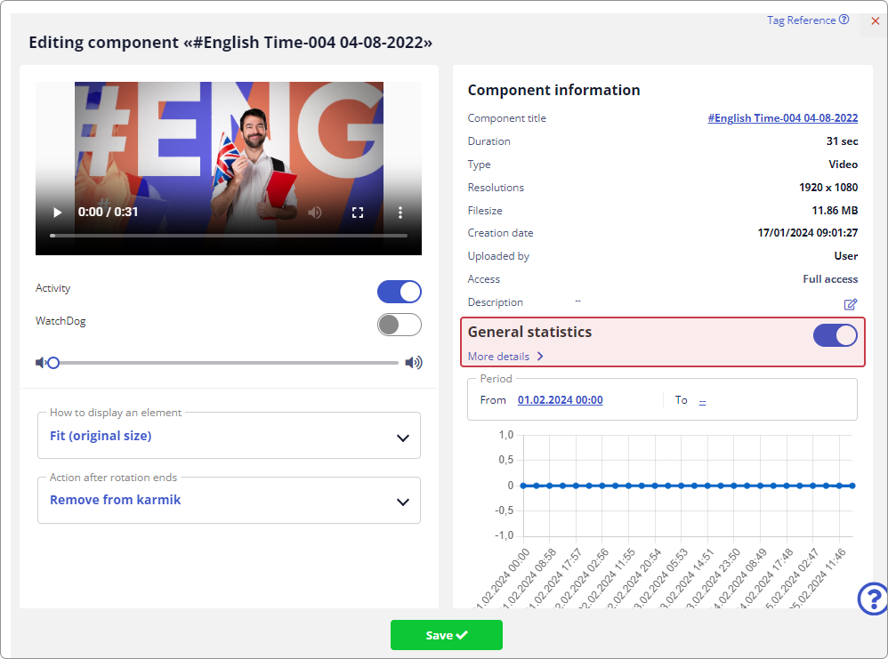The width and height of the screenshot is (888, 659).
Task: Open the round help question mark button
Action: click(x=872, y=599)
